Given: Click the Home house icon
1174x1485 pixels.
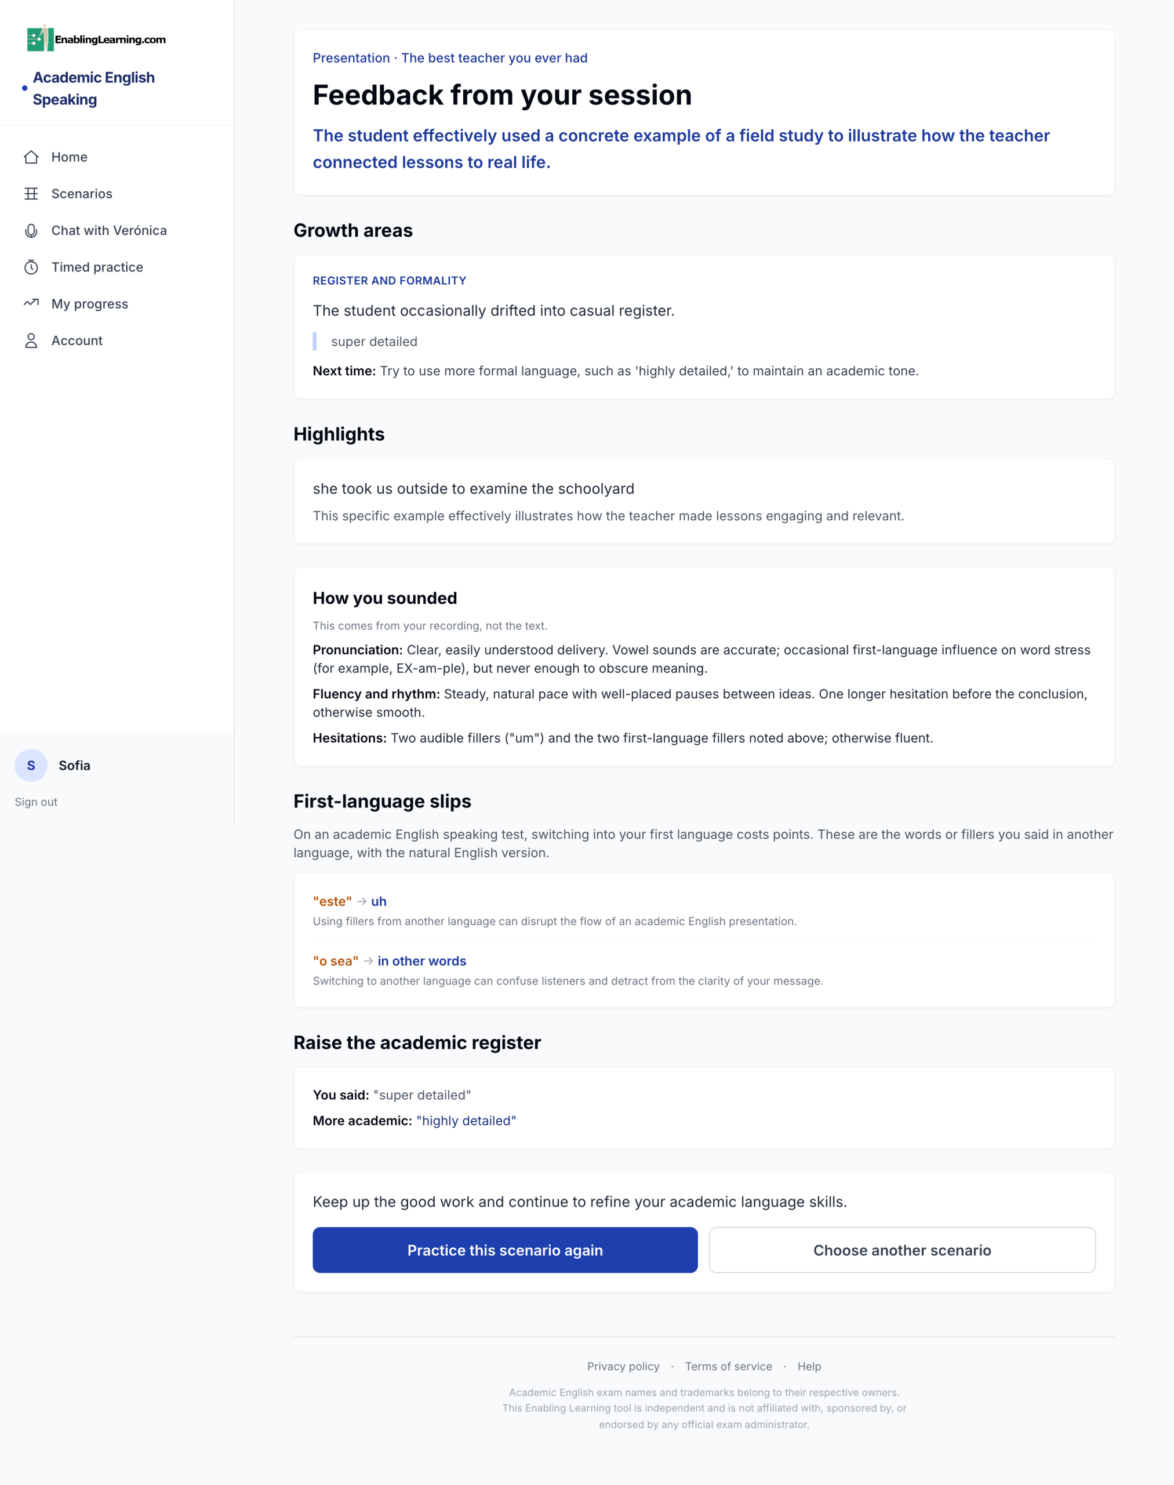Looking at the screenshot, I should [x=31, y=157].
